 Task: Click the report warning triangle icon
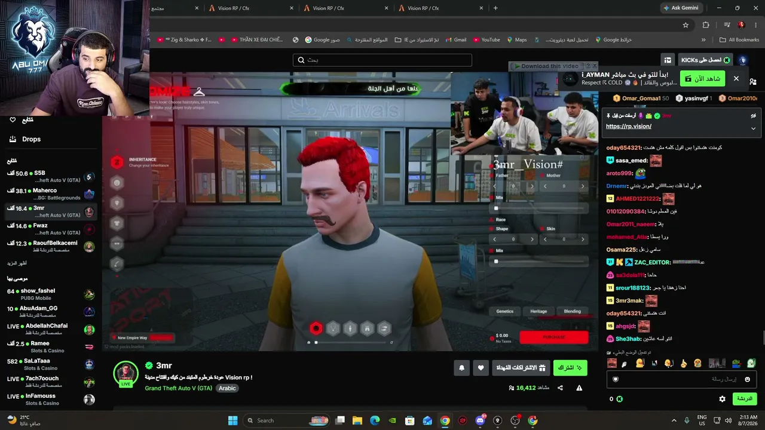tap(579, 388)
